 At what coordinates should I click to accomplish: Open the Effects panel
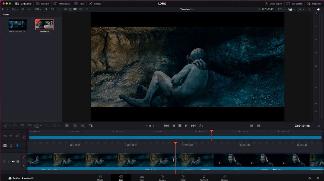click(x=95, y=4)
